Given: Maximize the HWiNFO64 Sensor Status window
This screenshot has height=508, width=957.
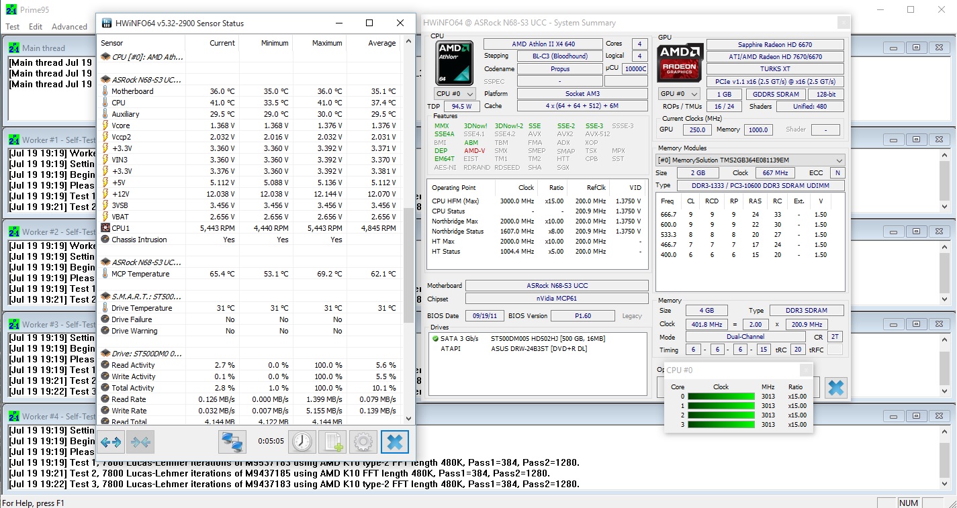Looking at the screenshot, I should [x=369, y=23].
